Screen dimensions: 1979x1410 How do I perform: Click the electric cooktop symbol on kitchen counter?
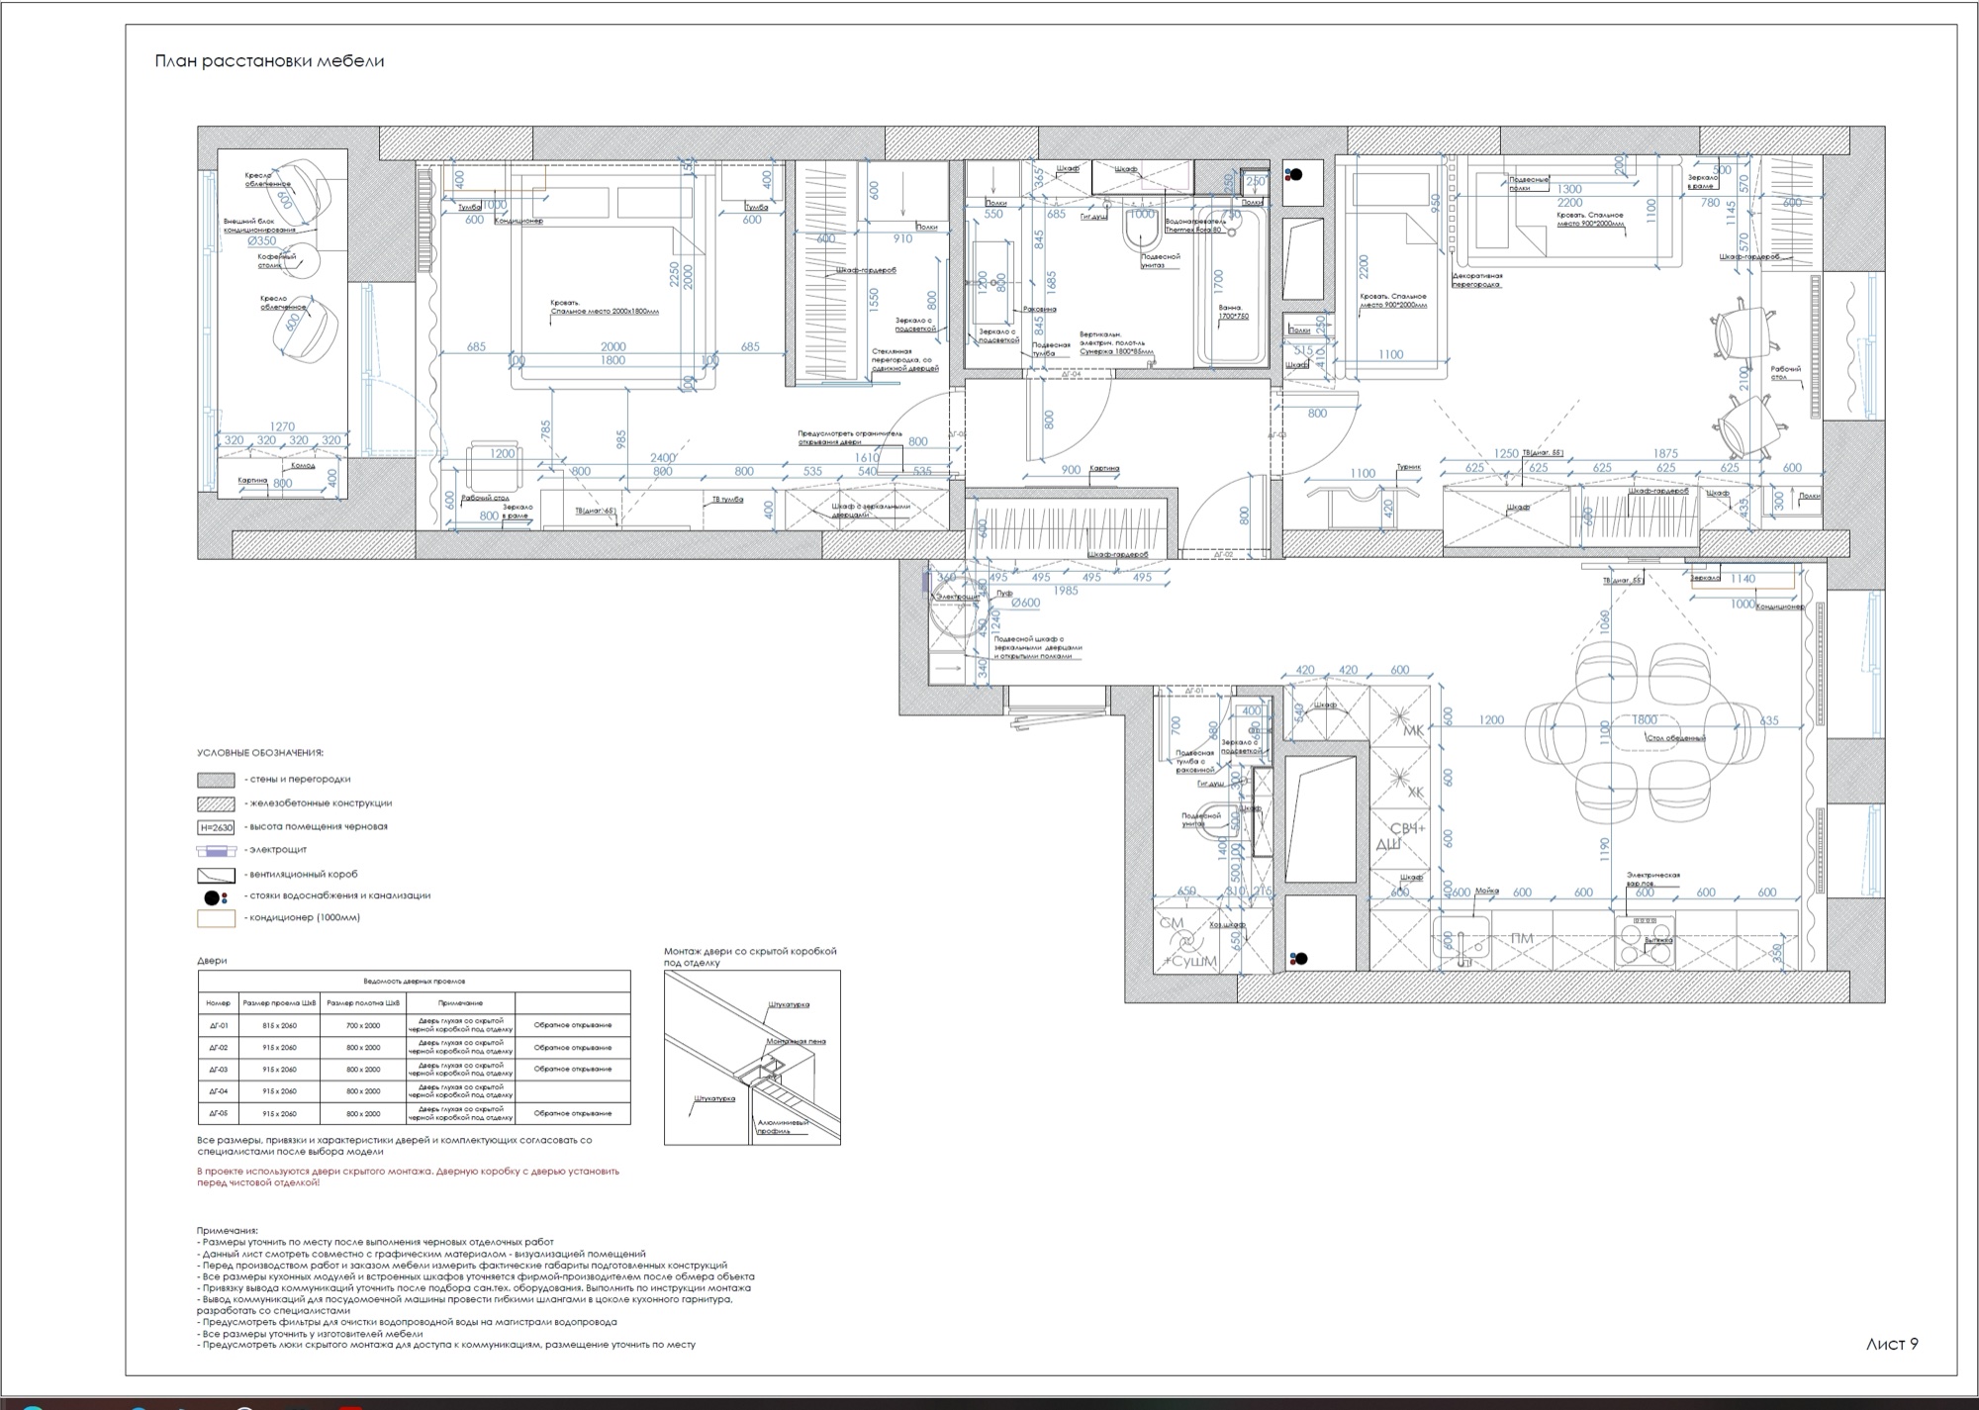tap(1646, 940)
